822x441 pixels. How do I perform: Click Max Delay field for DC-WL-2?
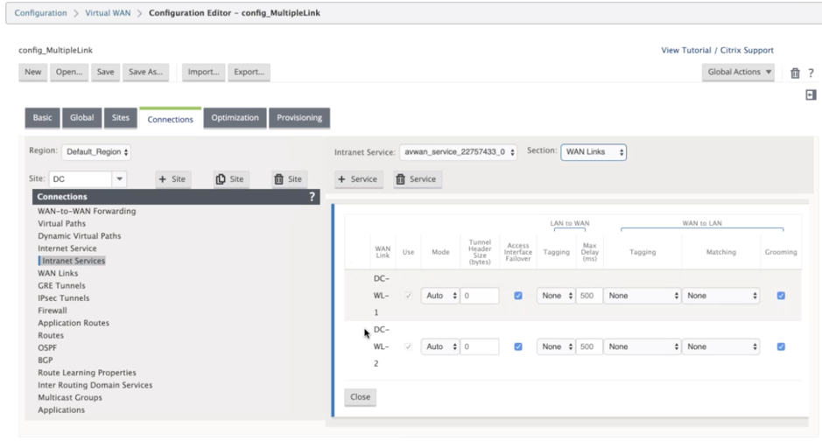(x=589, y=346)
